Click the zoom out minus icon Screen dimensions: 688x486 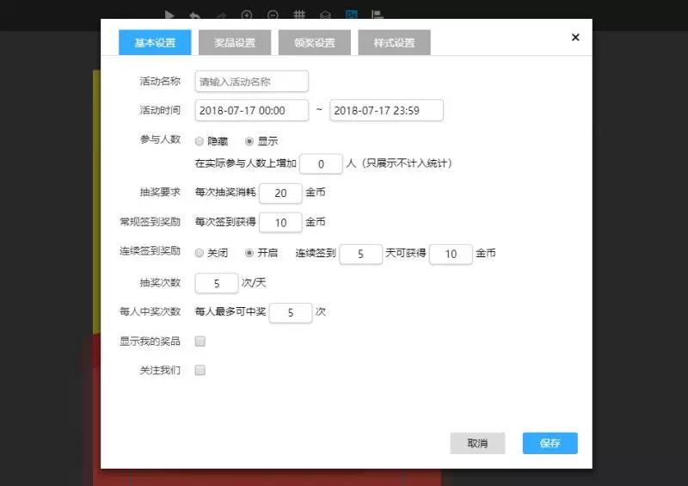[x=273, y=15]
